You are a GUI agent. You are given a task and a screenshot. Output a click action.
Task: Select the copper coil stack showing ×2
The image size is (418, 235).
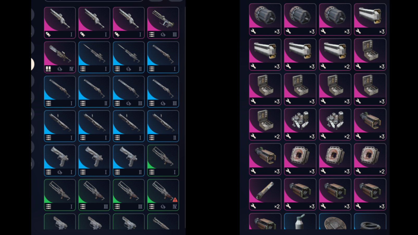(370, 159)
